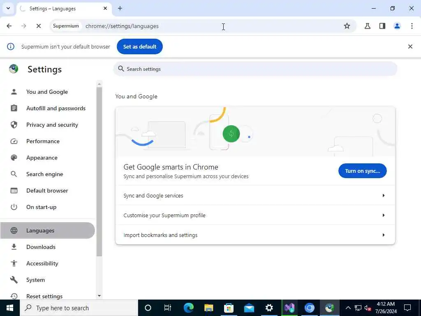Screen dimensions: 421x316
Task: Select Languages in the sidebar
Action: [47, 230]
